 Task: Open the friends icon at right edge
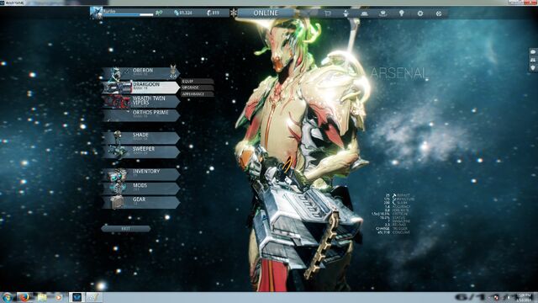click(533, 60)
